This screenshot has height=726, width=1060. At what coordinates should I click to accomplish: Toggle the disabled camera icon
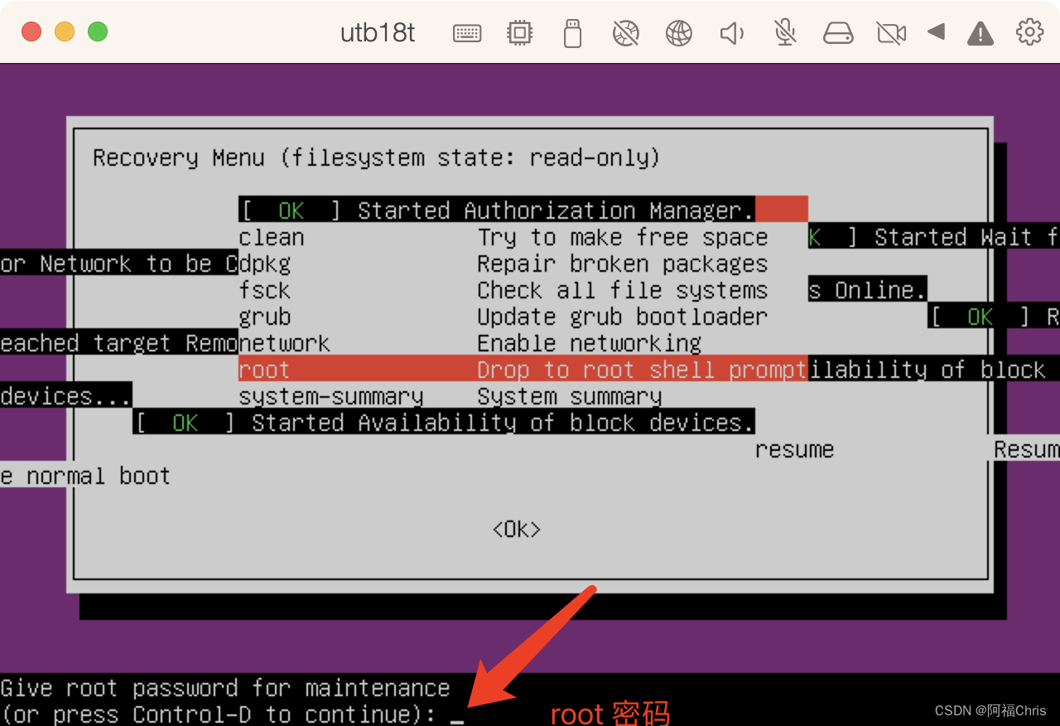(891, 33)
